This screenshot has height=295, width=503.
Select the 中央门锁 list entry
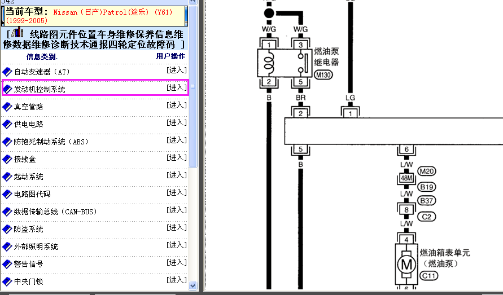pos(29,281)
